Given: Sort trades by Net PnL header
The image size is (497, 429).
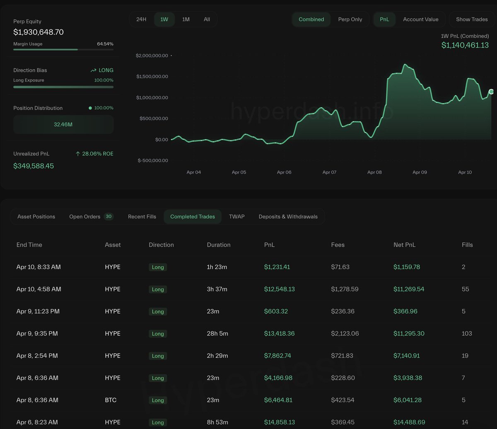Looking at the screenshot, I should click(x=404, y=245).
